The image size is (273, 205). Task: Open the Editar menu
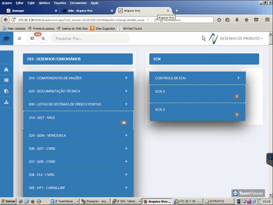(x=19, y=3)
